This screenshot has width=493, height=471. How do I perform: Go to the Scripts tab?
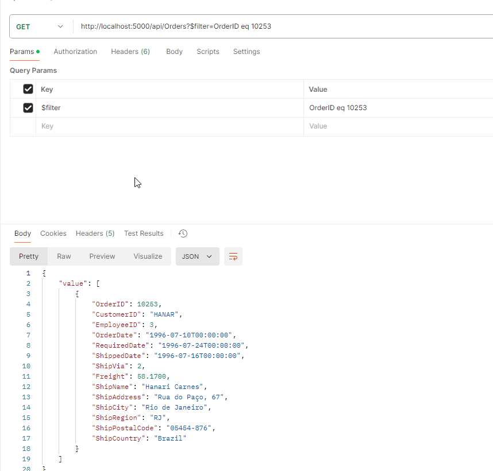(208, 52)
